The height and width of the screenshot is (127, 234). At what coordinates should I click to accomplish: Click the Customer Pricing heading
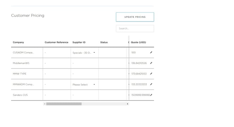(x=28, y=16)
